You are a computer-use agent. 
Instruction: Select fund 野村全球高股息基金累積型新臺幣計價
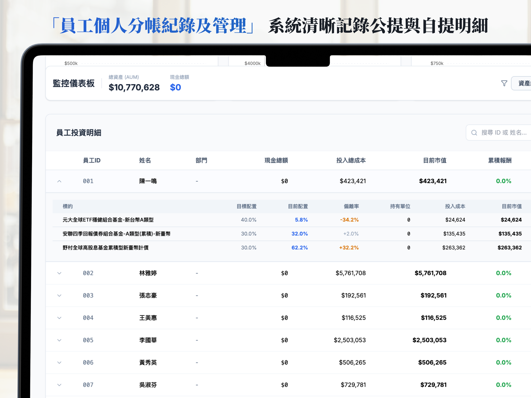coord(105,248)
